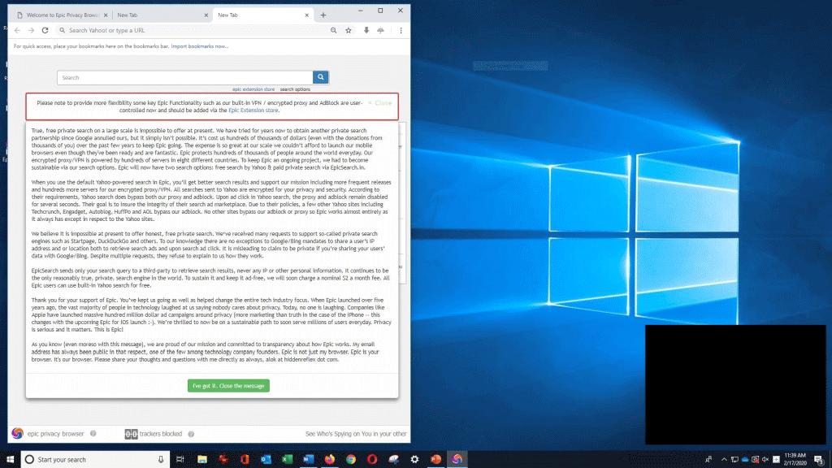This screenshot has height=468, width=832.
Task: Go forward using the browser forward arrow
Action: click(x=31, y=30)
